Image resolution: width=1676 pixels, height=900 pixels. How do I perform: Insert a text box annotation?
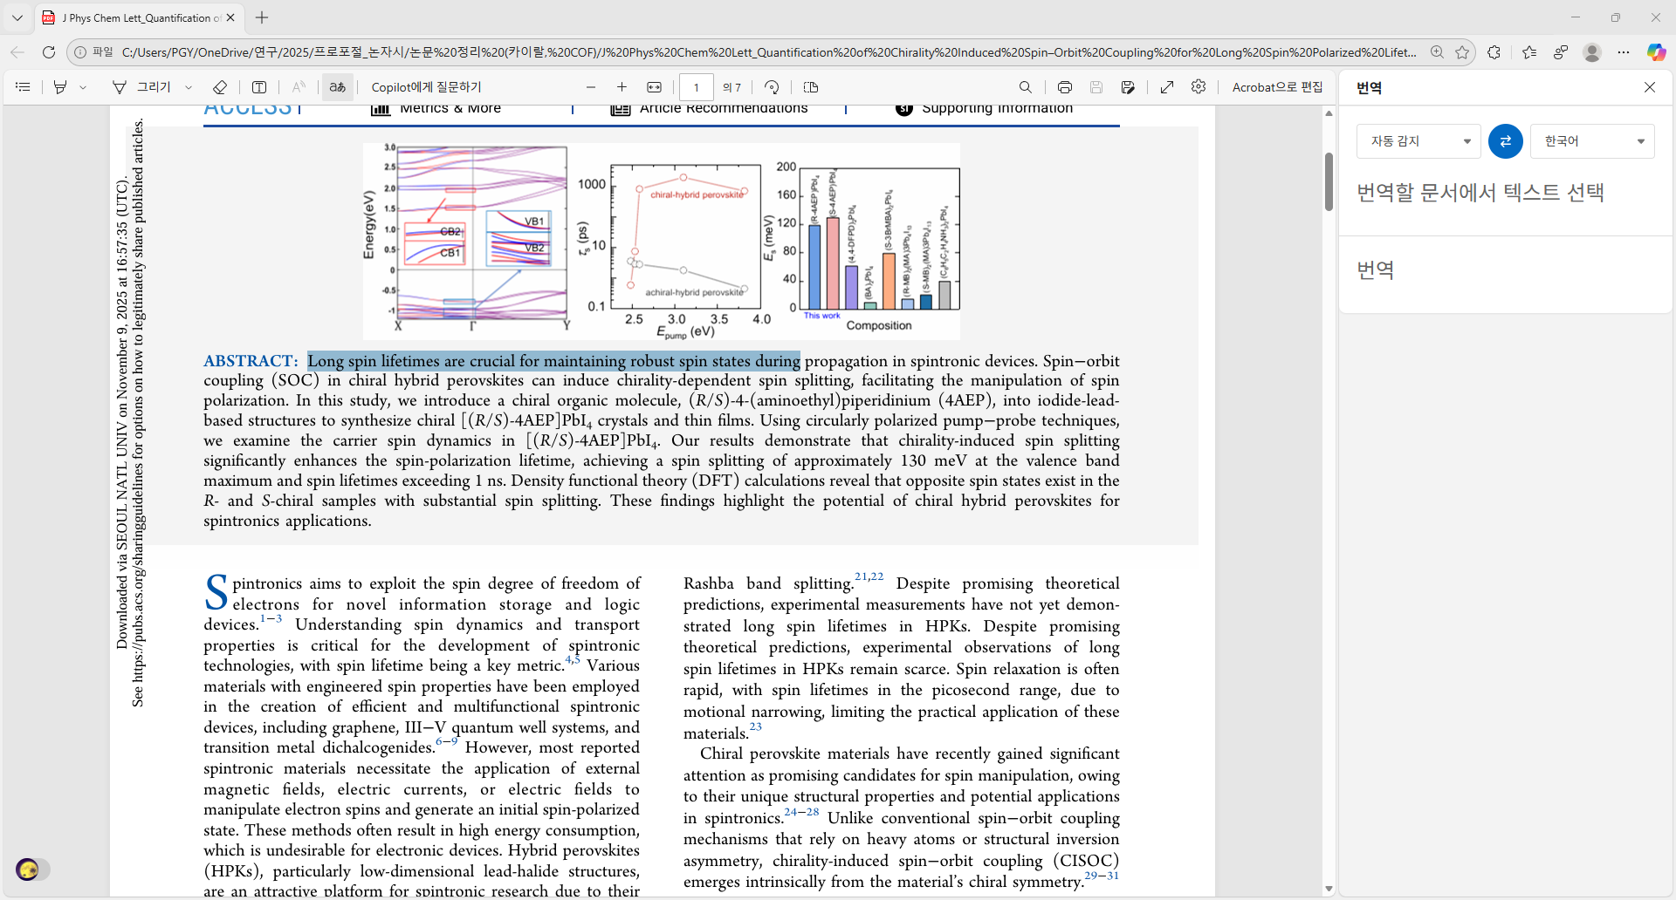click(x=259, y=86)
